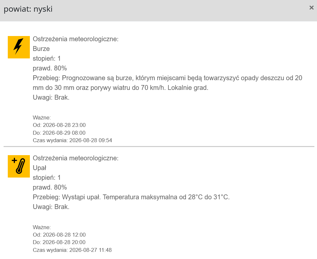This screenshot has width=317, height=259.
Task: Click the second 'Ostrzeżenia meteorologiczne:' heading
Action: pyautogui.click(x=76, y=158)
